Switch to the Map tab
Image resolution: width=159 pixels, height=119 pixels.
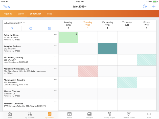(x=50, y=14)
